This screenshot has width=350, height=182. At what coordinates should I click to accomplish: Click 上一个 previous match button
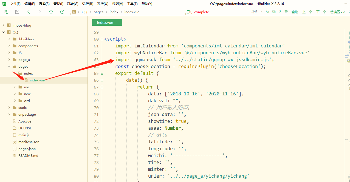307,12
